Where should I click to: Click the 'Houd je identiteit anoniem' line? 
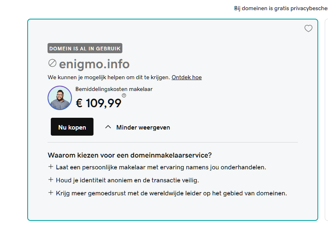tap(127, 180)
